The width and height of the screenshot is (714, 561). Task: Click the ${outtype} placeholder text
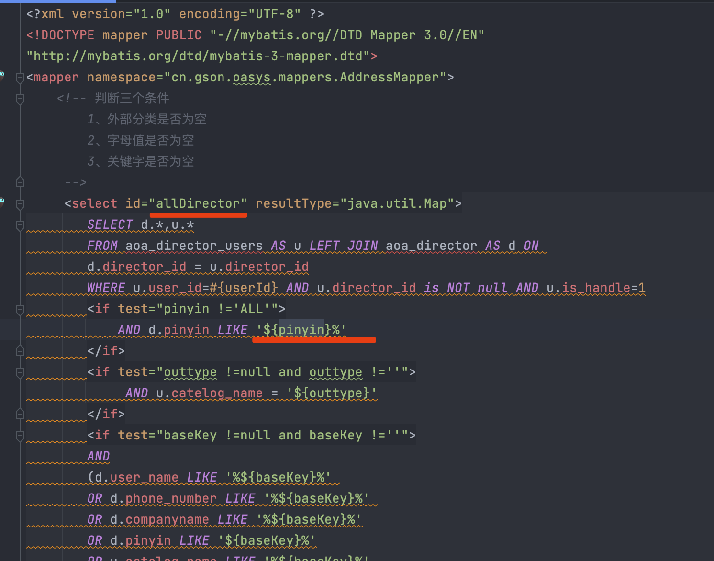(332, 393)
